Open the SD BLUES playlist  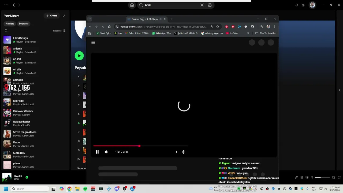point(35,155)
